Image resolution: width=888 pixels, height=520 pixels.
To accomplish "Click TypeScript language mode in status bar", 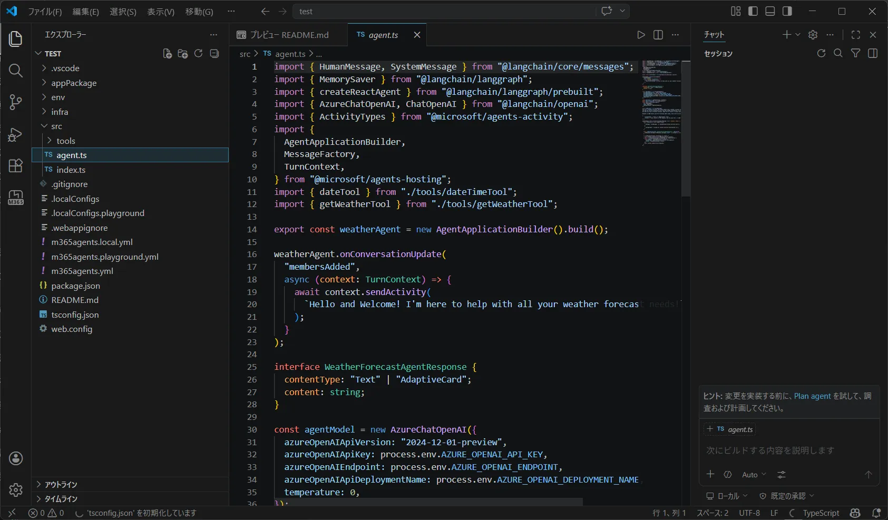I will [821, 513].
